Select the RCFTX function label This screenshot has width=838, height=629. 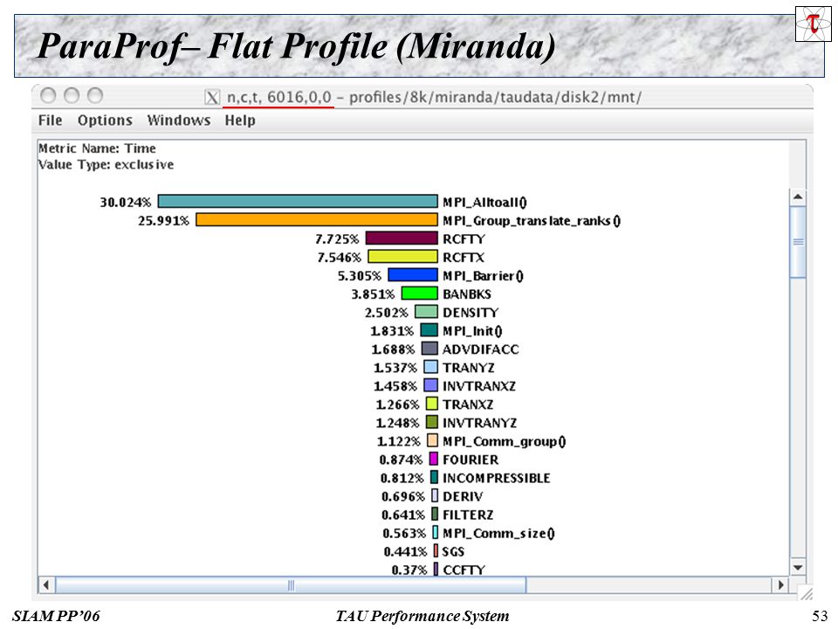pos(464,257)
